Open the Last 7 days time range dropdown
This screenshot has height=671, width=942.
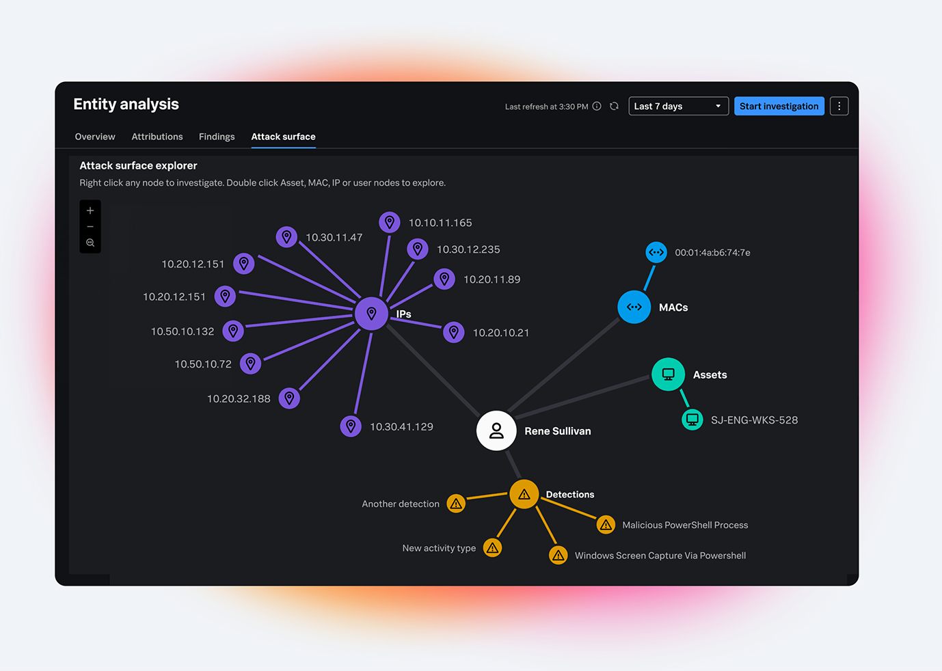pyautogui.click(x=677, y=106)
